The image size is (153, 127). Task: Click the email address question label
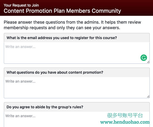pos(62,38)
